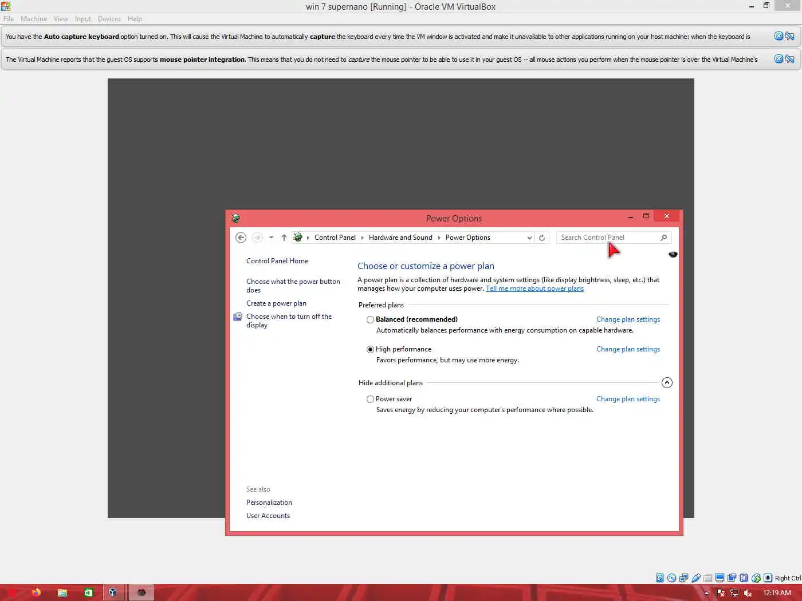Click Hardware and Sound in the breadcrumb
Screen dimensions: 802x601
tap(400, 238)
